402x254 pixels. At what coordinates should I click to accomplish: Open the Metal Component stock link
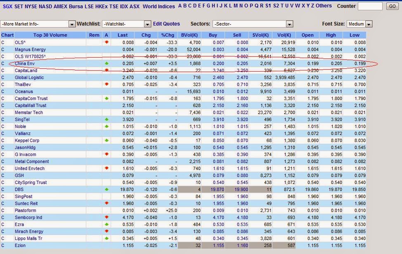click(32, 162)
